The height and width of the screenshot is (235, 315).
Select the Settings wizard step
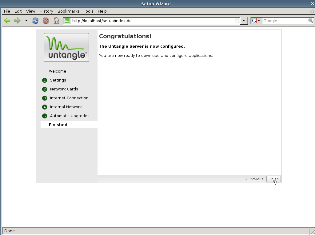click(x=58, y=80)
